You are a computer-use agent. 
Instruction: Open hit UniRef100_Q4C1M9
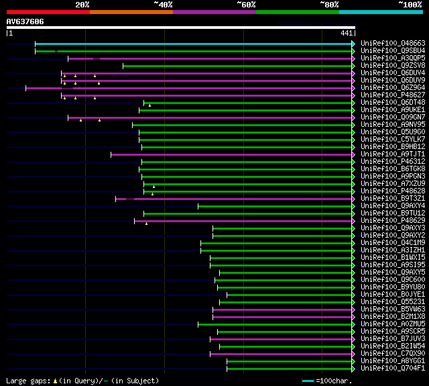click(393, 243)
